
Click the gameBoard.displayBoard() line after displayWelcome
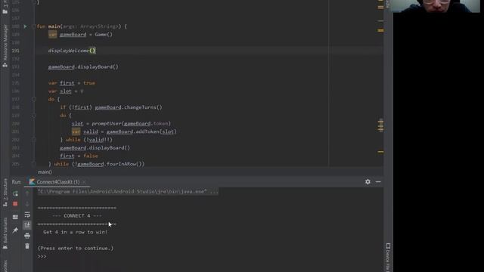[x=83, y=67]
